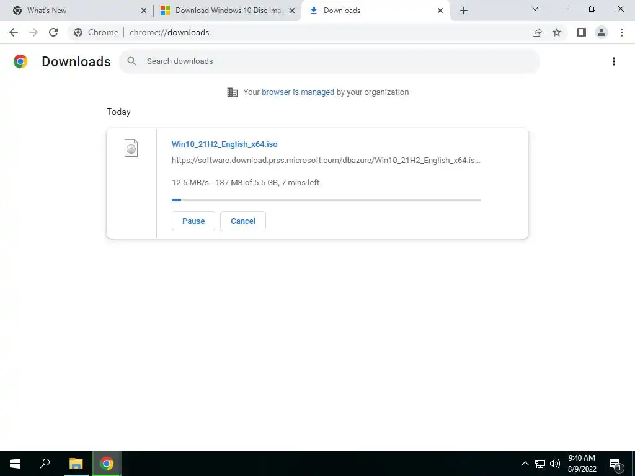Screen dimensions: 635x476
Task: Open the Downloads page more-actions menu
Action: click(x=614, y=61)
